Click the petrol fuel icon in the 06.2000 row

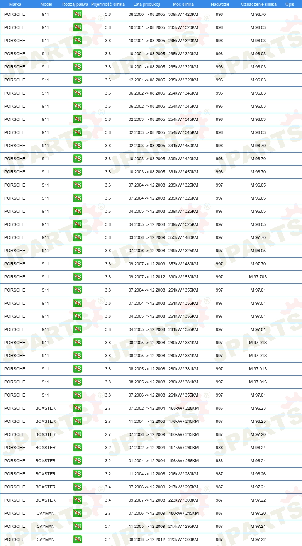[x=77, y=15]
